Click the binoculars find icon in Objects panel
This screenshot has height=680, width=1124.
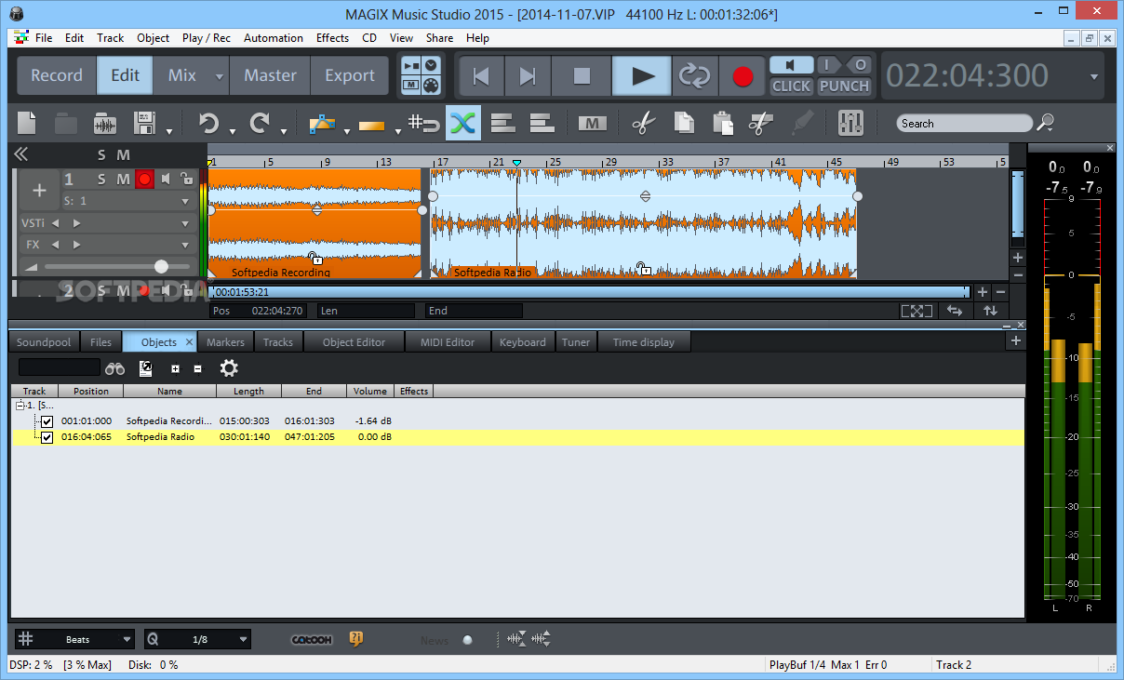pos(114,368)
